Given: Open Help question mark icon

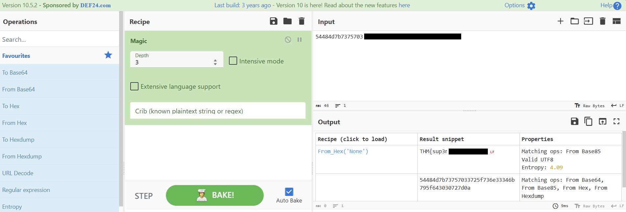Looking at the screenshot, I should pyautogui.click(x=617, y=6).
